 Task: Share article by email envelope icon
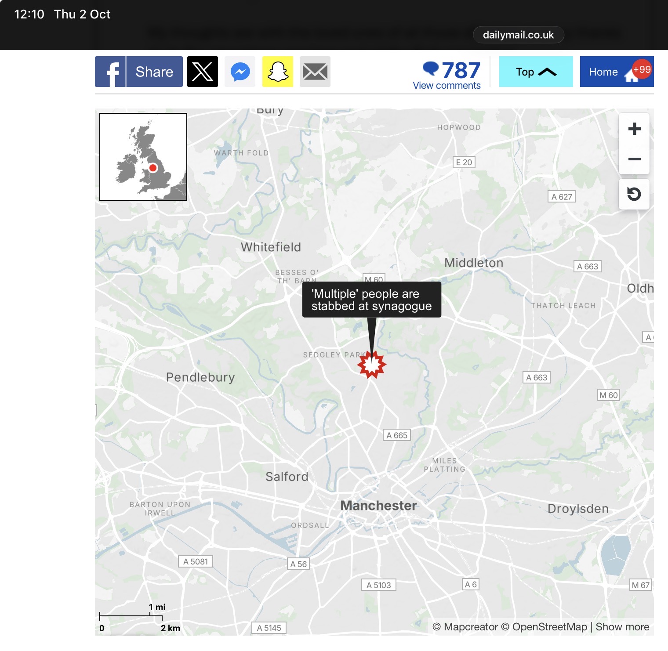tap(315, 72)
